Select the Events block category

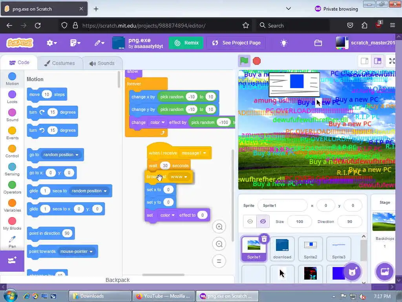click(x=12, y=133)
